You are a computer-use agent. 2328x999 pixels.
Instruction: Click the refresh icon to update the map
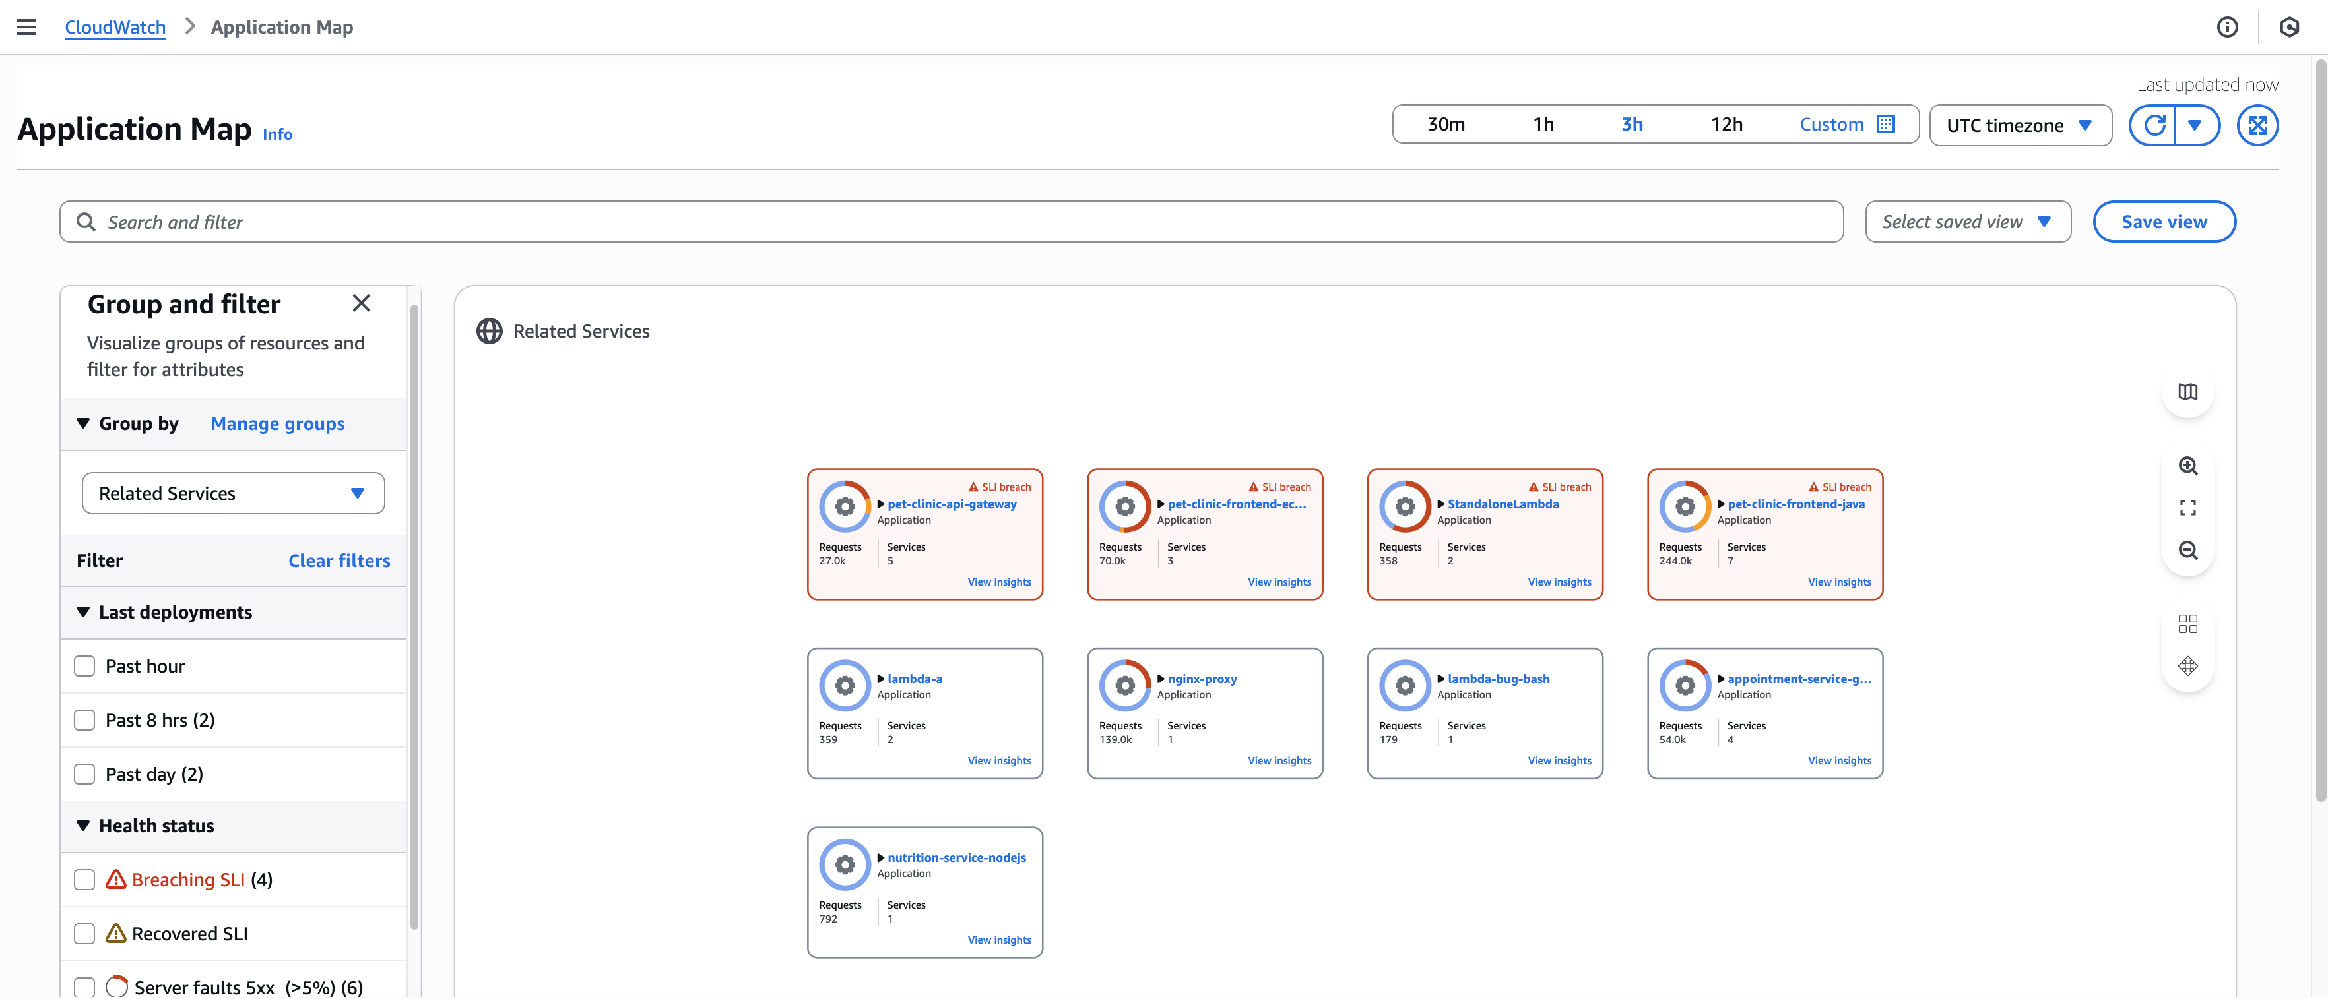[x=2154, y=125]
